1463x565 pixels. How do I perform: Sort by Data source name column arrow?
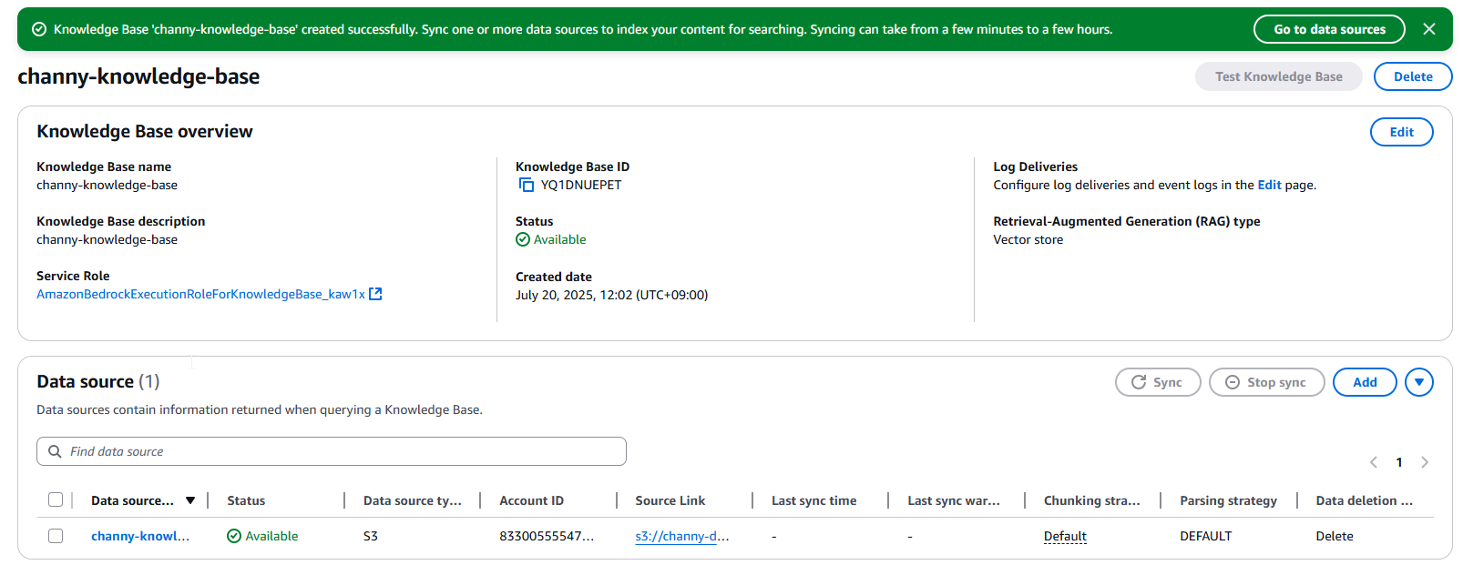(190, 500)
